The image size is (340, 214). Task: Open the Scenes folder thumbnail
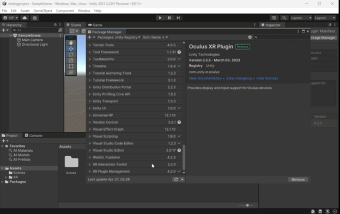[71, 162]
